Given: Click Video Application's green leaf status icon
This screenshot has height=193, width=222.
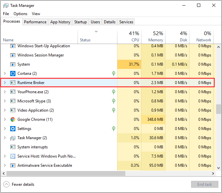Looking at the screenshot, I should coord(113,110).
